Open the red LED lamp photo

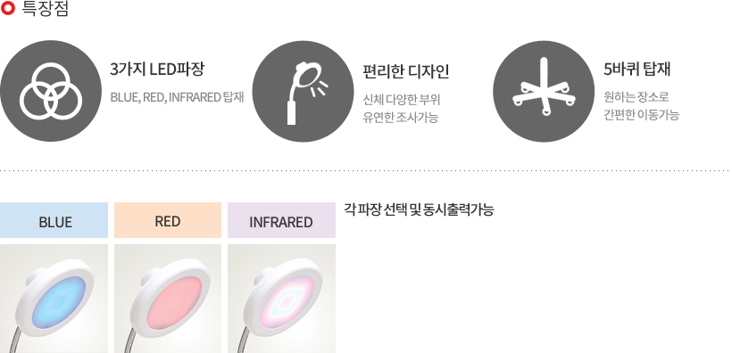[x=168, y=299]
